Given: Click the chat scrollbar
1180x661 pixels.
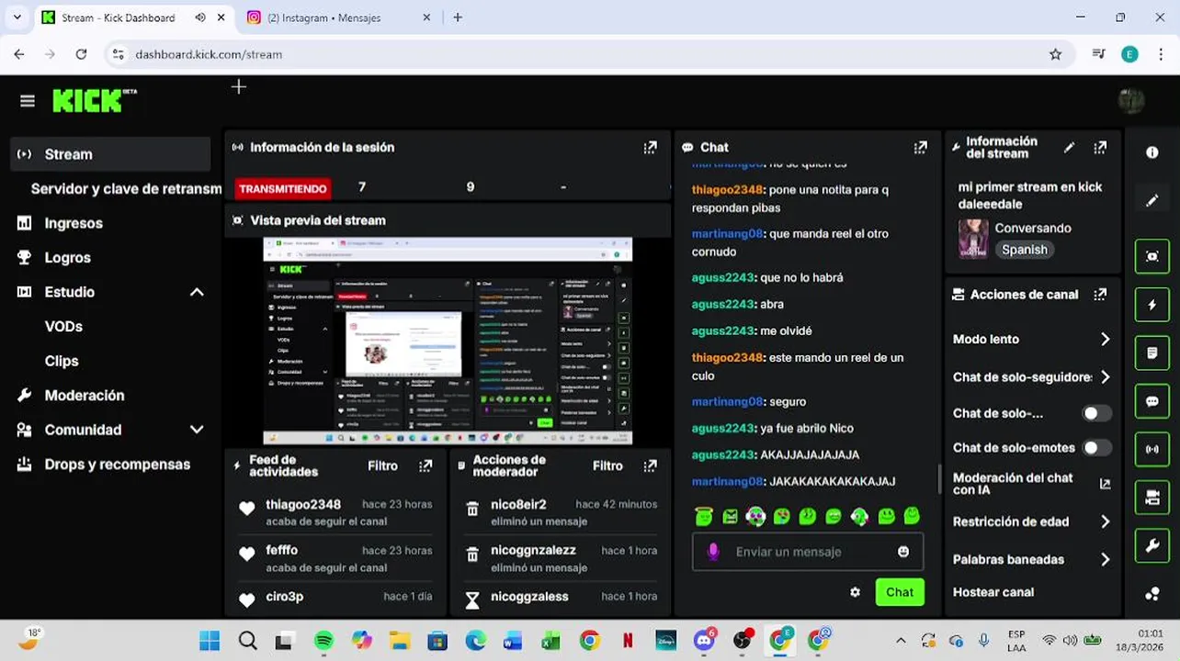Looking at the screenshot, I should [939, 477].
